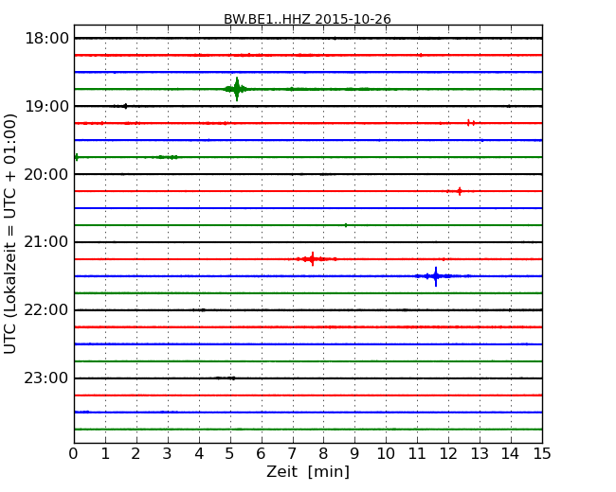Click the 20:00 time label

point(46,174)
